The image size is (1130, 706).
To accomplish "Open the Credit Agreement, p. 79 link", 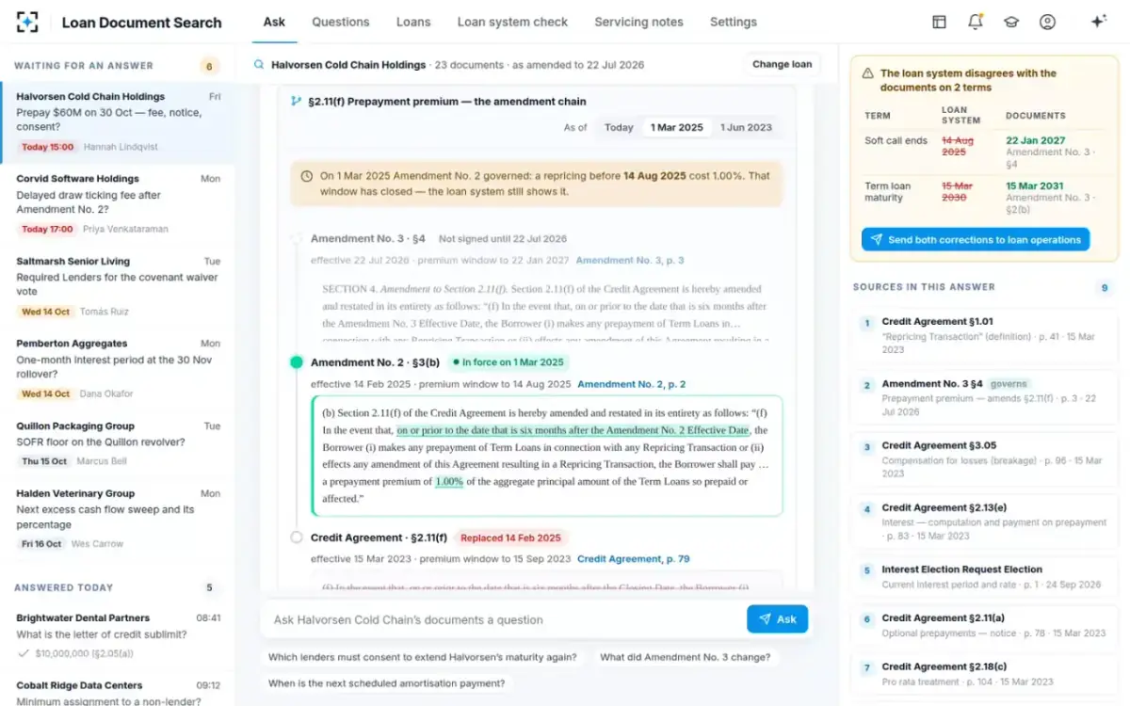I will click(x=634, y=558).
